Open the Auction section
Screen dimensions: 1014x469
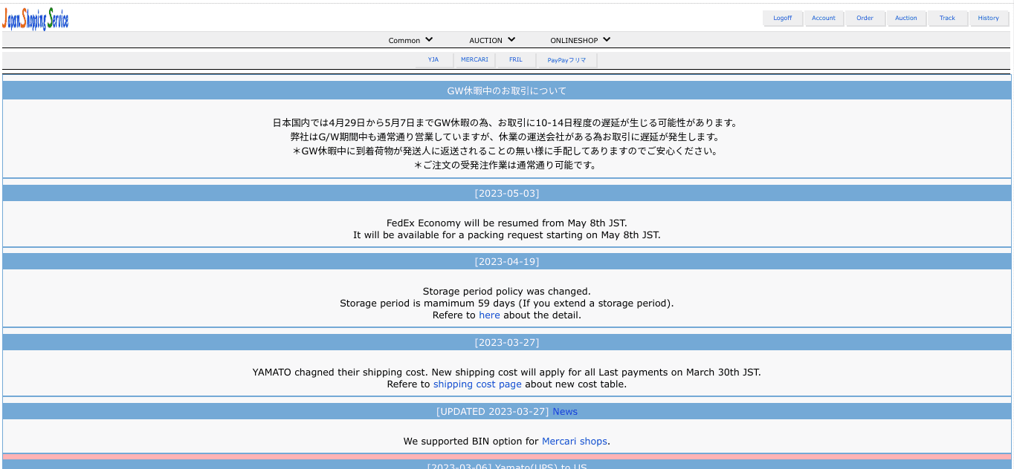[906, 18]
